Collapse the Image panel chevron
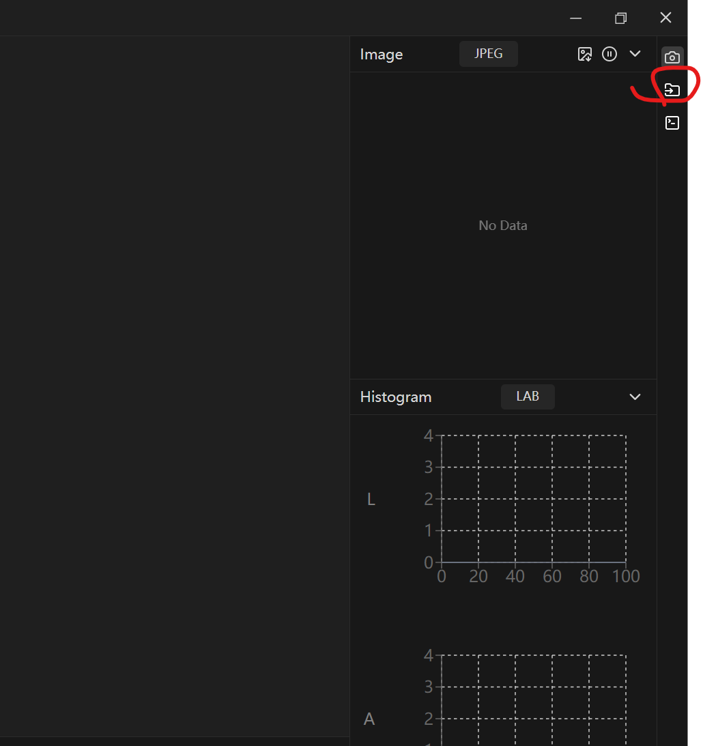Screen dimensions: 703x746 (x=635, y=54)
